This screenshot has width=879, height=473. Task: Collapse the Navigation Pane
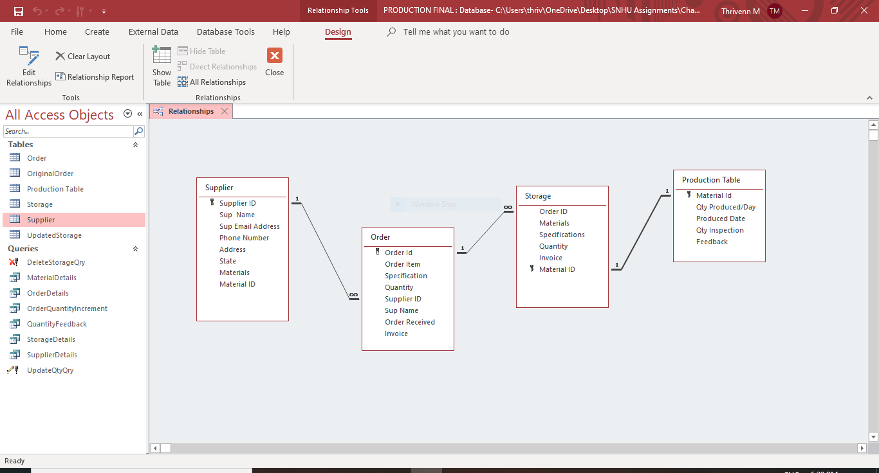140,114
